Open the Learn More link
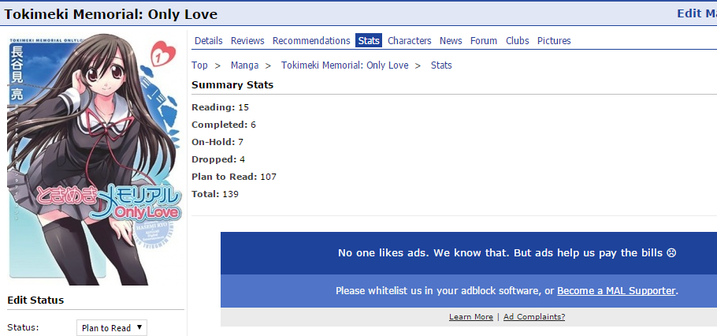The width and height of the screenshot is (717, 336). [471, 317]
